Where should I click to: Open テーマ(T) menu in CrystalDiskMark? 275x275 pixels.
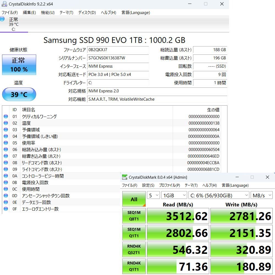(191, 185)
